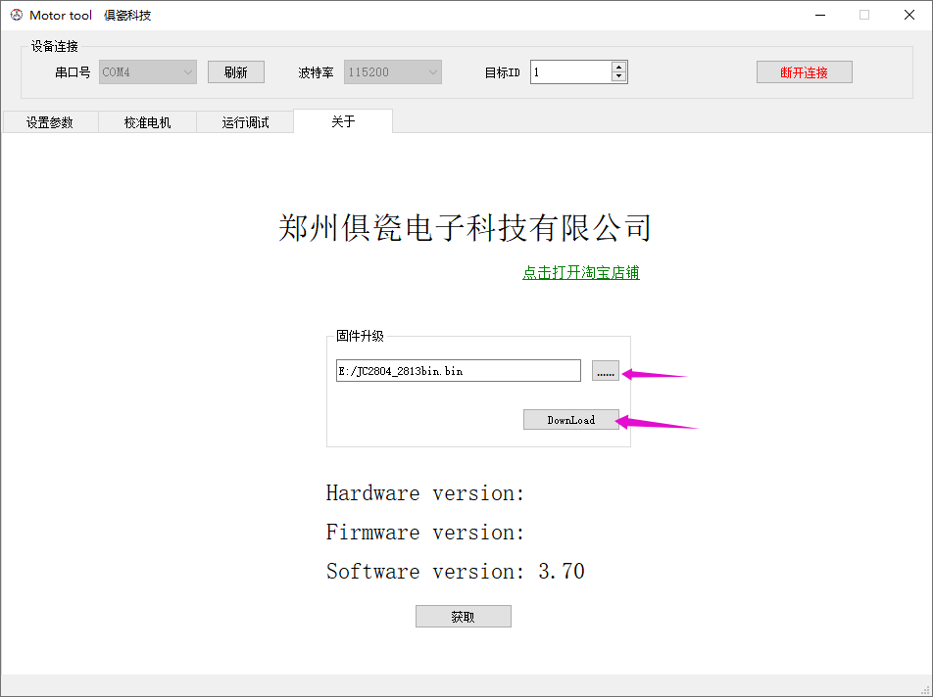The height and width of the screenshot is (697, 933).
Task: Open the 运行调试 tab
Action: click(x=244, y=120)
